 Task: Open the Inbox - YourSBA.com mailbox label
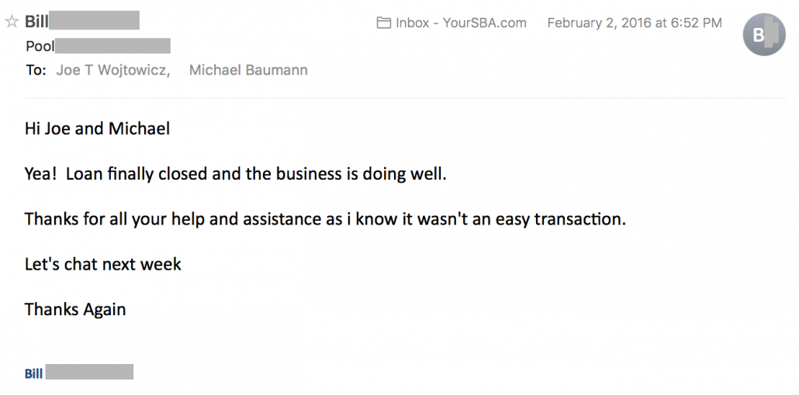461,23
